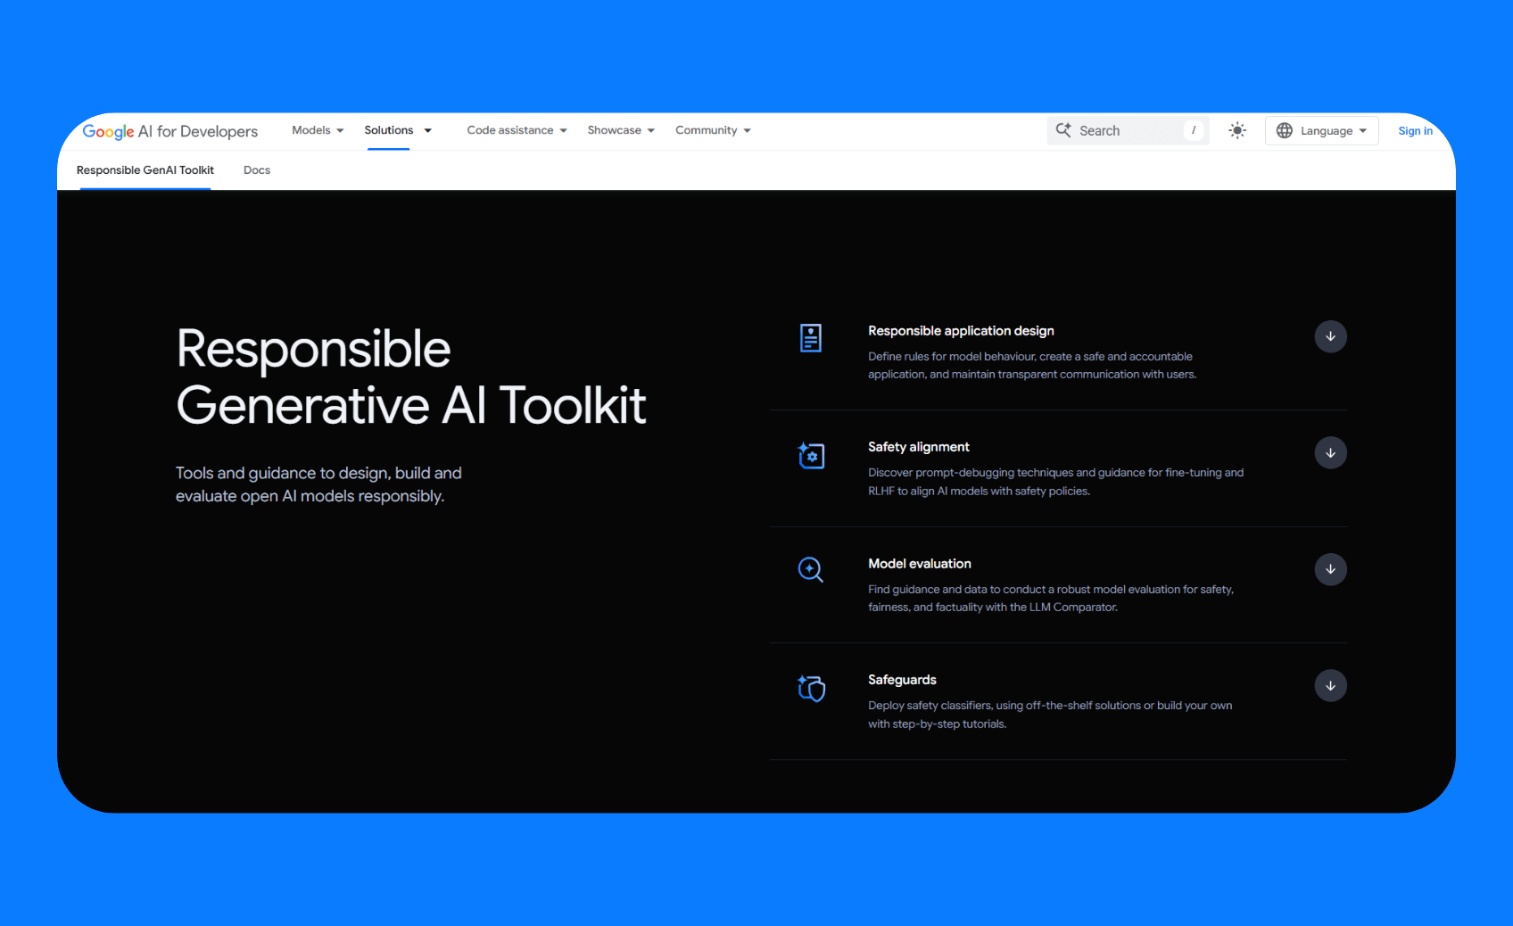1513x926 pixels.
Task: Expand Responsible application design arrow button
Action: 1330,336
